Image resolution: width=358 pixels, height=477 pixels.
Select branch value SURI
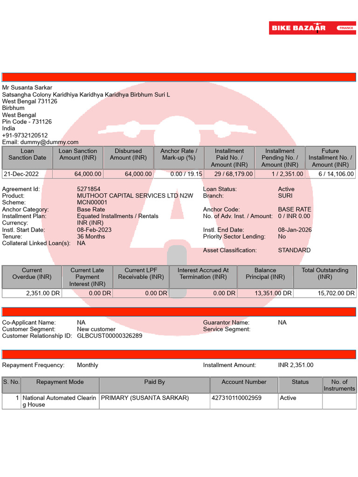(x=285, y=196)
